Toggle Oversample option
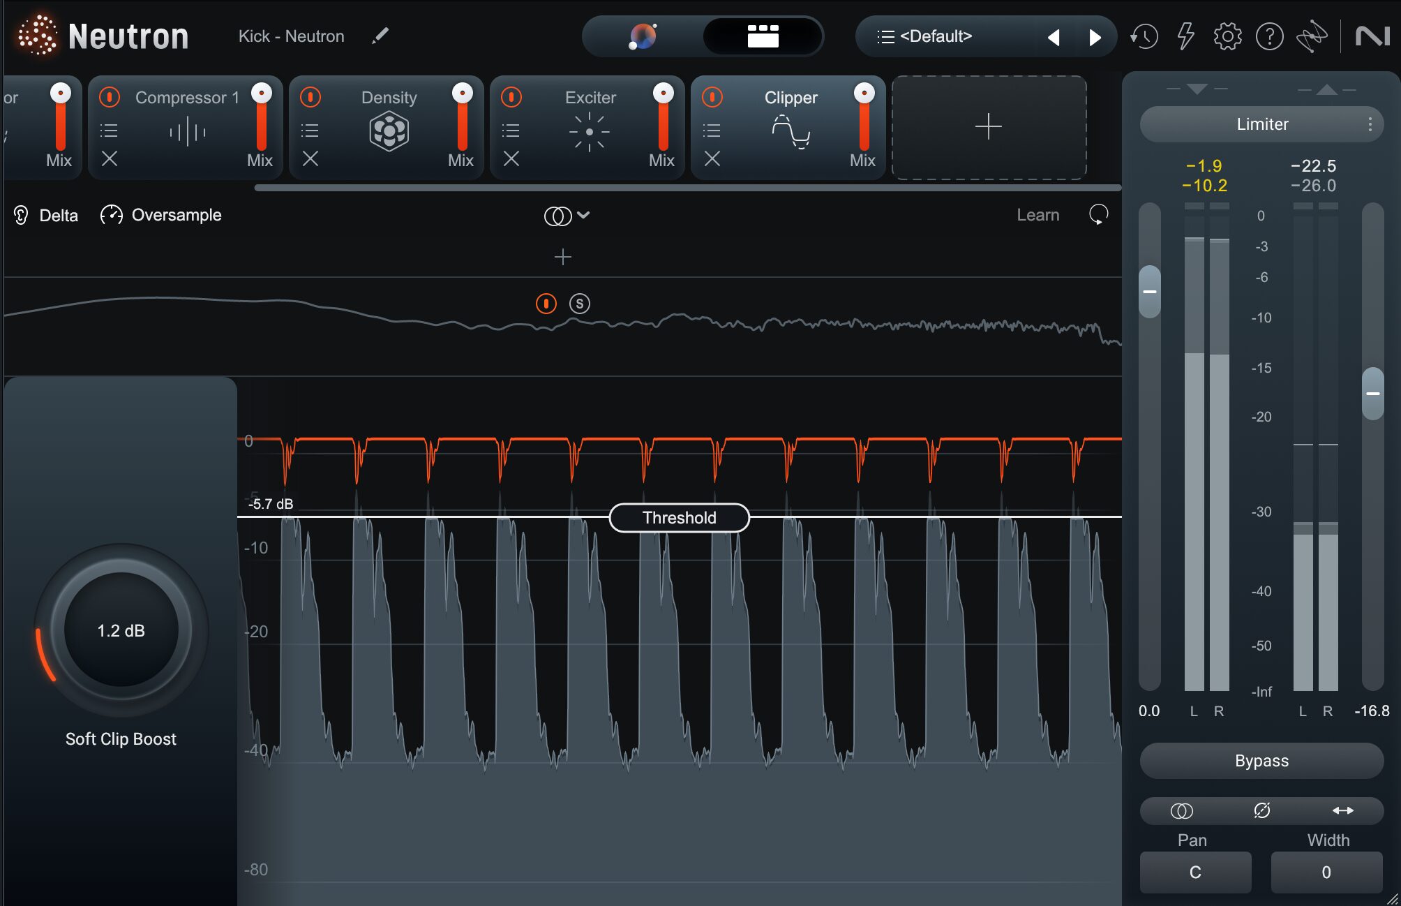The image size is (1401, 906). pos(161,215)
